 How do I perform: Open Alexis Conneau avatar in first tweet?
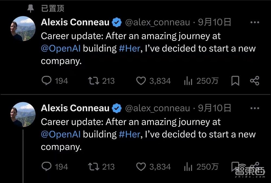point(23,28)
